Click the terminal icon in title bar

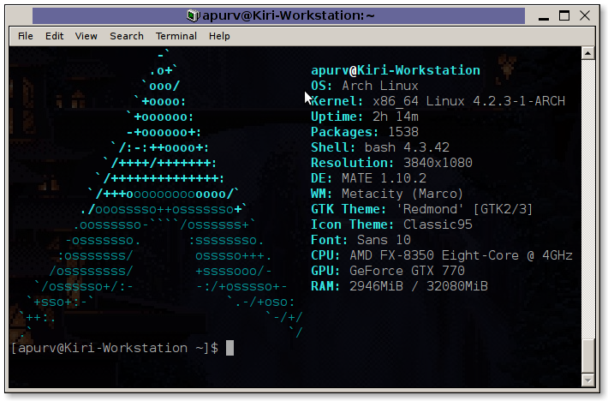193,15
